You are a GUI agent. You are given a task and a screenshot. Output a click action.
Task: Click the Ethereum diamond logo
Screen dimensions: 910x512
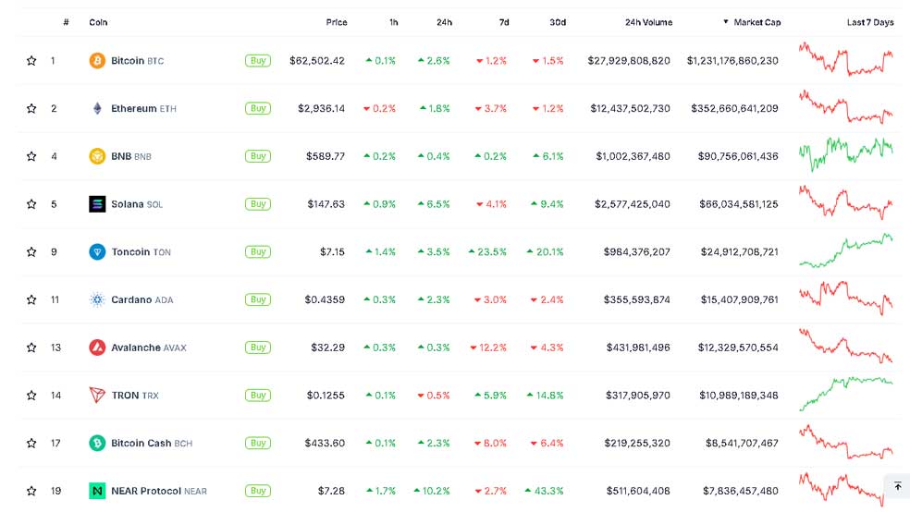click(97, 108)
